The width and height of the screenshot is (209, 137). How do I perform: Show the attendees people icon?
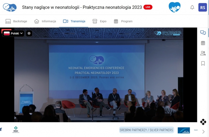click(x=203, y=53)
